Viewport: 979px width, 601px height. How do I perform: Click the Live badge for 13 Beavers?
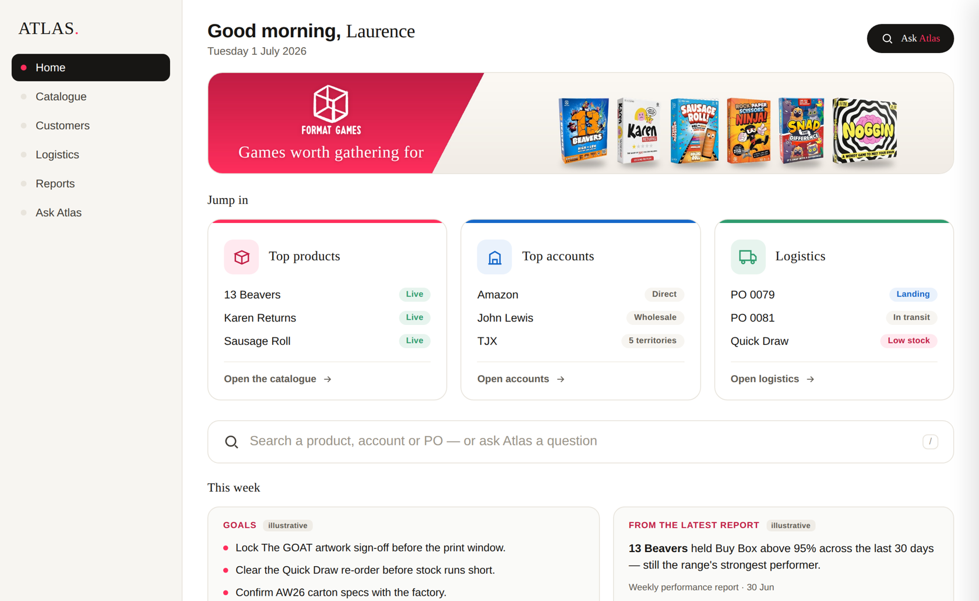[x=414, y=294]
